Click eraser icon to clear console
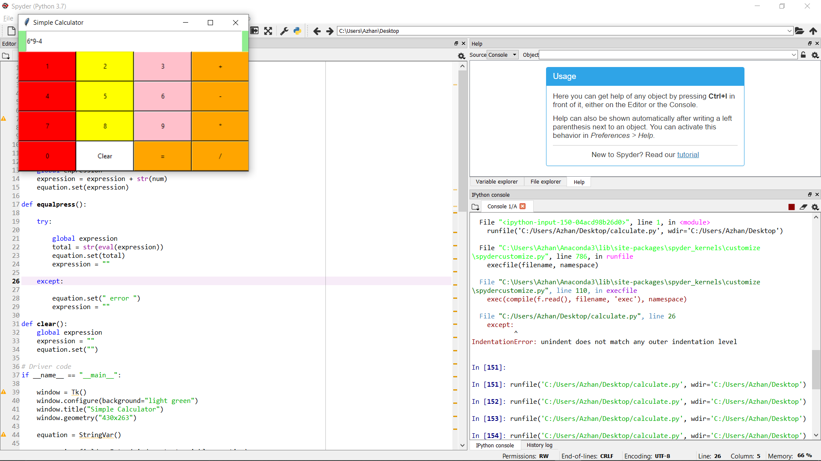The width and height of the screenshot is (821, 461). click(803, 207)
